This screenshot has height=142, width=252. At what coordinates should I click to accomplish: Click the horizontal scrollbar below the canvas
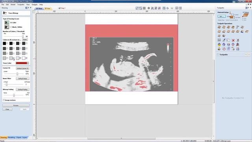(x=121, y=138)
